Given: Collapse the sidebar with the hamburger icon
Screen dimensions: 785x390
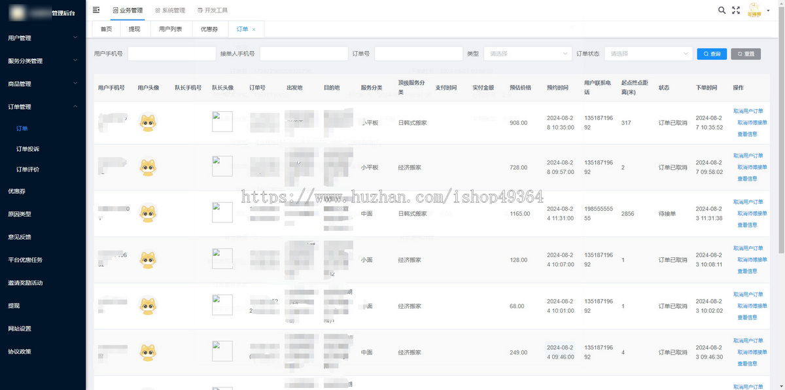Looking at the screenshot, I should [97, 10].
